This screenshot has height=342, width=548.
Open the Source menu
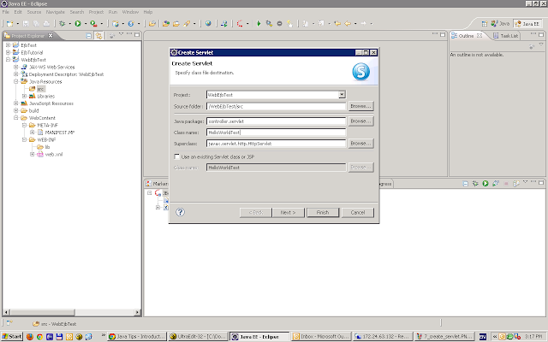34,12
